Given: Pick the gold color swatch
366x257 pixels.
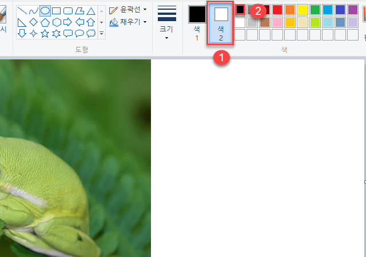Looking at the screenshot, I should point(290,22).
